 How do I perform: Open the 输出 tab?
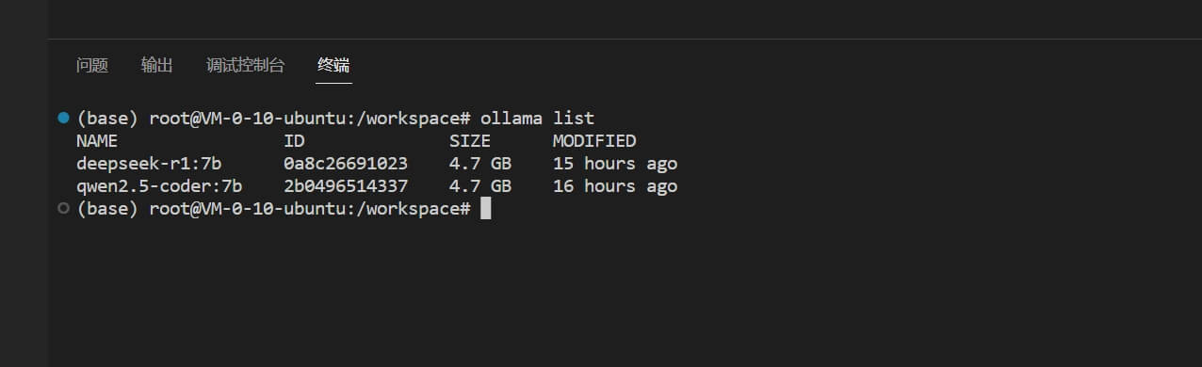pos(156,65)
